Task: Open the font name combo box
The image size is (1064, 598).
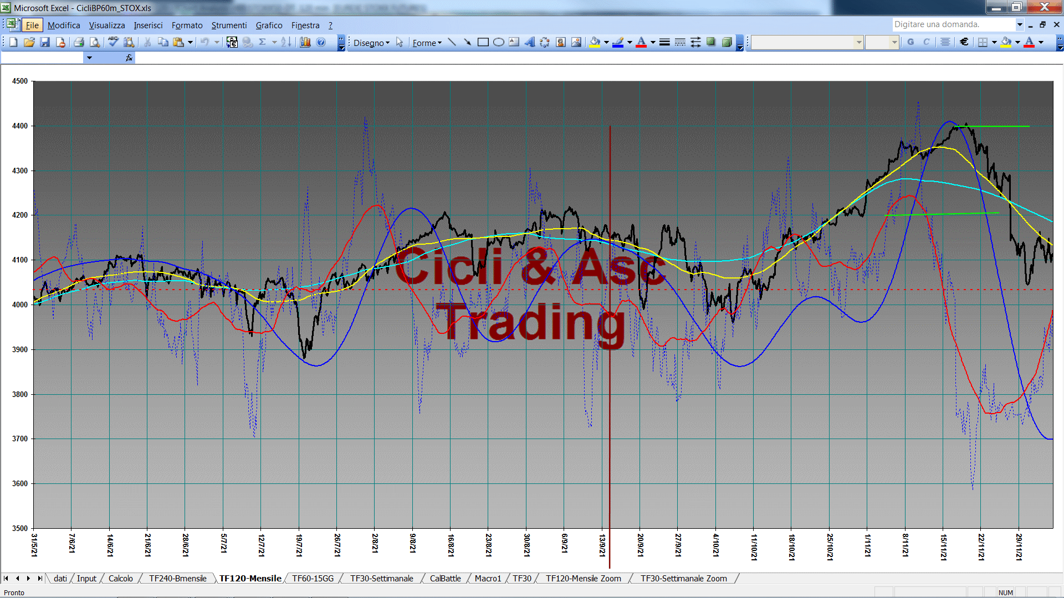Action: point(807,42)
